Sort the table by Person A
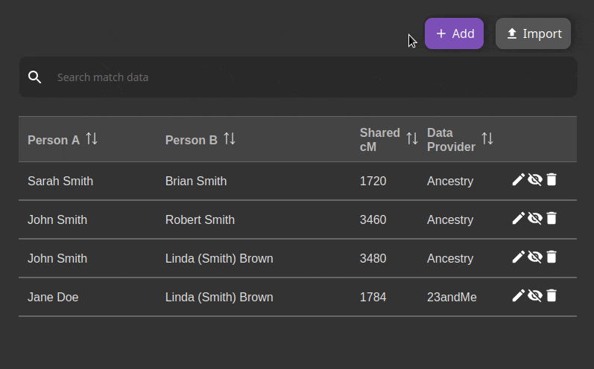The height and width of the screenshot is (369, 594). 92,139
